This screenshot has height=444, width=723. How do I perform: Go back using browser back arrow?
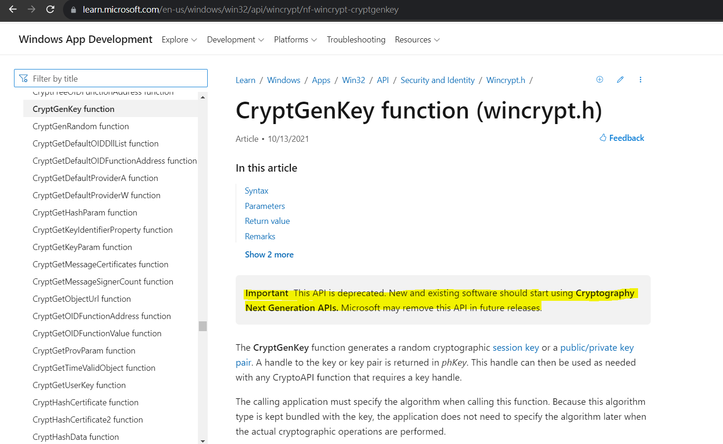point(13,9)
